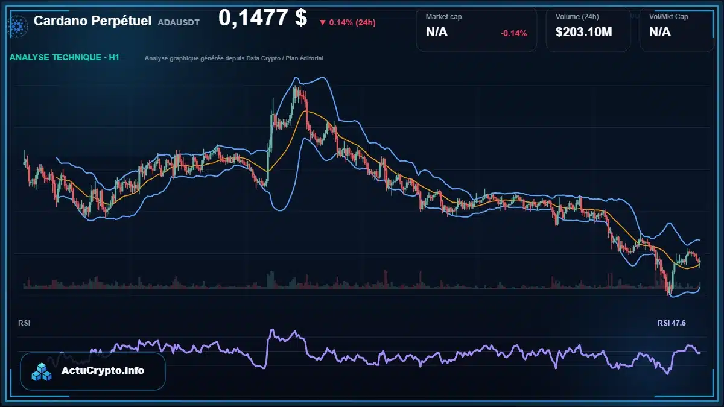Click the N/A value under Market cap
This screenshot has height=407, width=724.
(x=437, y=33)
